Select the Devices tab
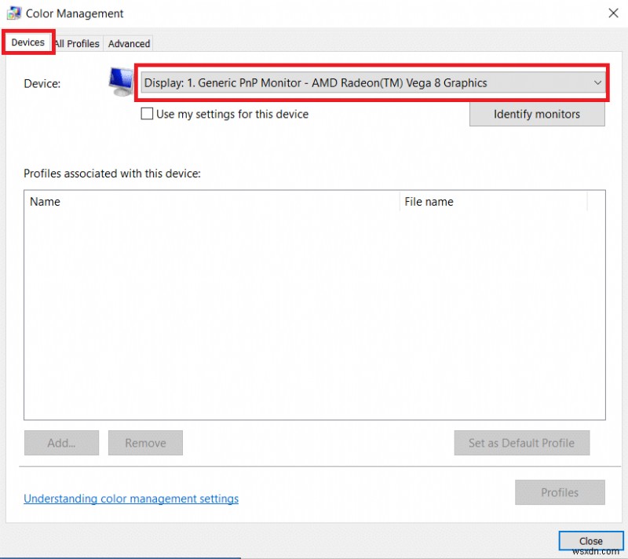This screenshot has width=628, height=559. pos(27,42)
